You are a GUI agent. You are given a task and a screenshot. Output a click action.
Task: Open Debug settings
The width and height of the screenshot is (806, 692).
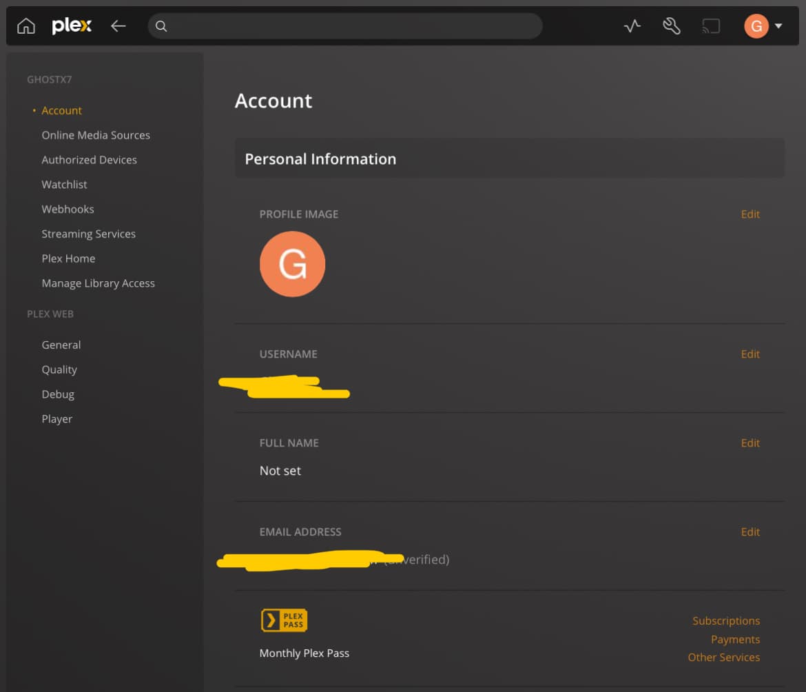(58, 394)
